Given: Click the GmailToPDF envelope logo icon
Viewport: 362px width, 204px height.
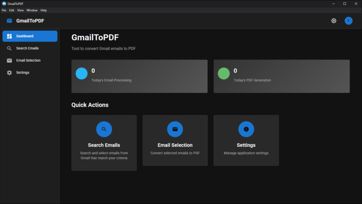Looking at the screenshot, I should point(10,21).
